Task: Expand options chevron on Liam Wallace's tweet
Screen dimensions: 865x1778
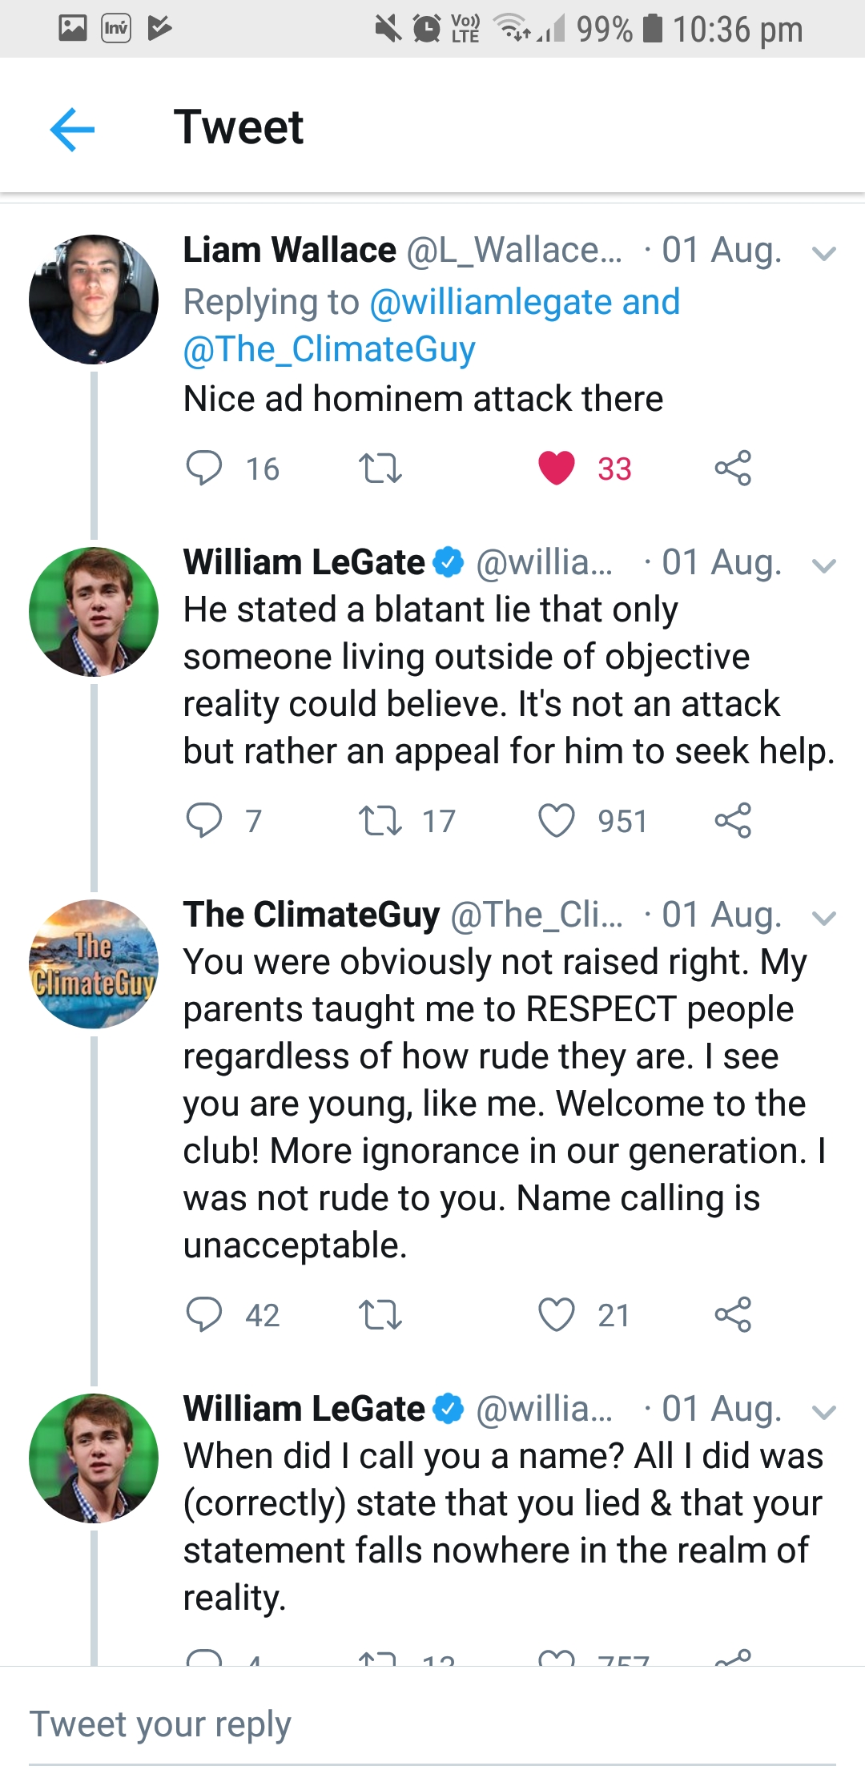Action: point(823,254)
